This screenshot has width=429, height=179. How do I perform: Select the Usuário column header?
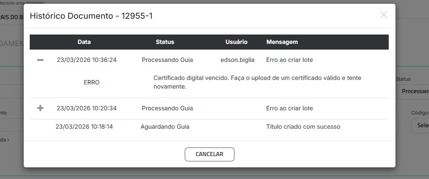236,42
